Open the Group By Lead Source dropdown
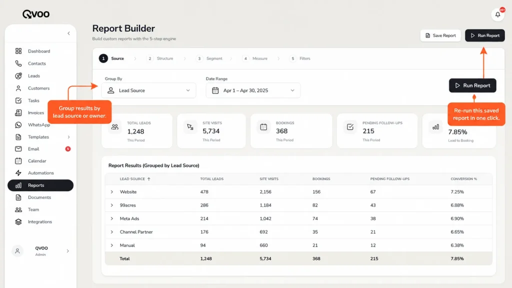512x288 pixels. pos(148,90)
